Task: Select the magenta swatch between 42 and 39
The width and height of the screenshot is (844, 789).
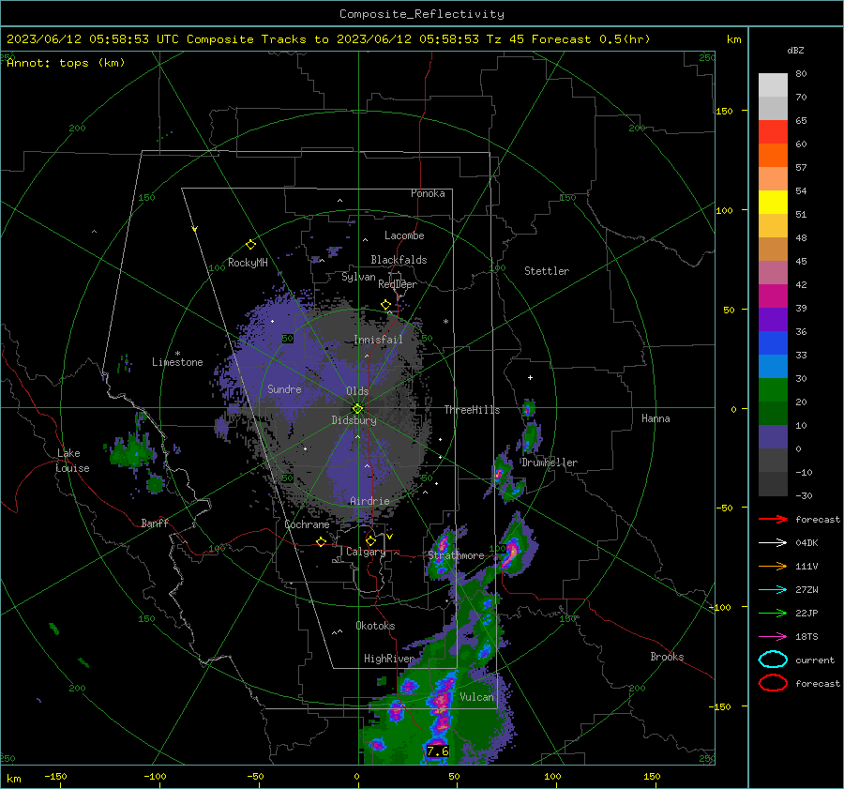Action: click(x=773, y=296)
